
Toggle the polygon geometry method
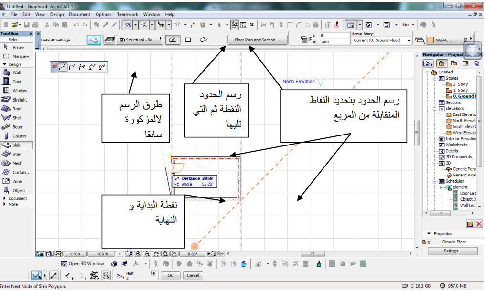click(173, 40)
